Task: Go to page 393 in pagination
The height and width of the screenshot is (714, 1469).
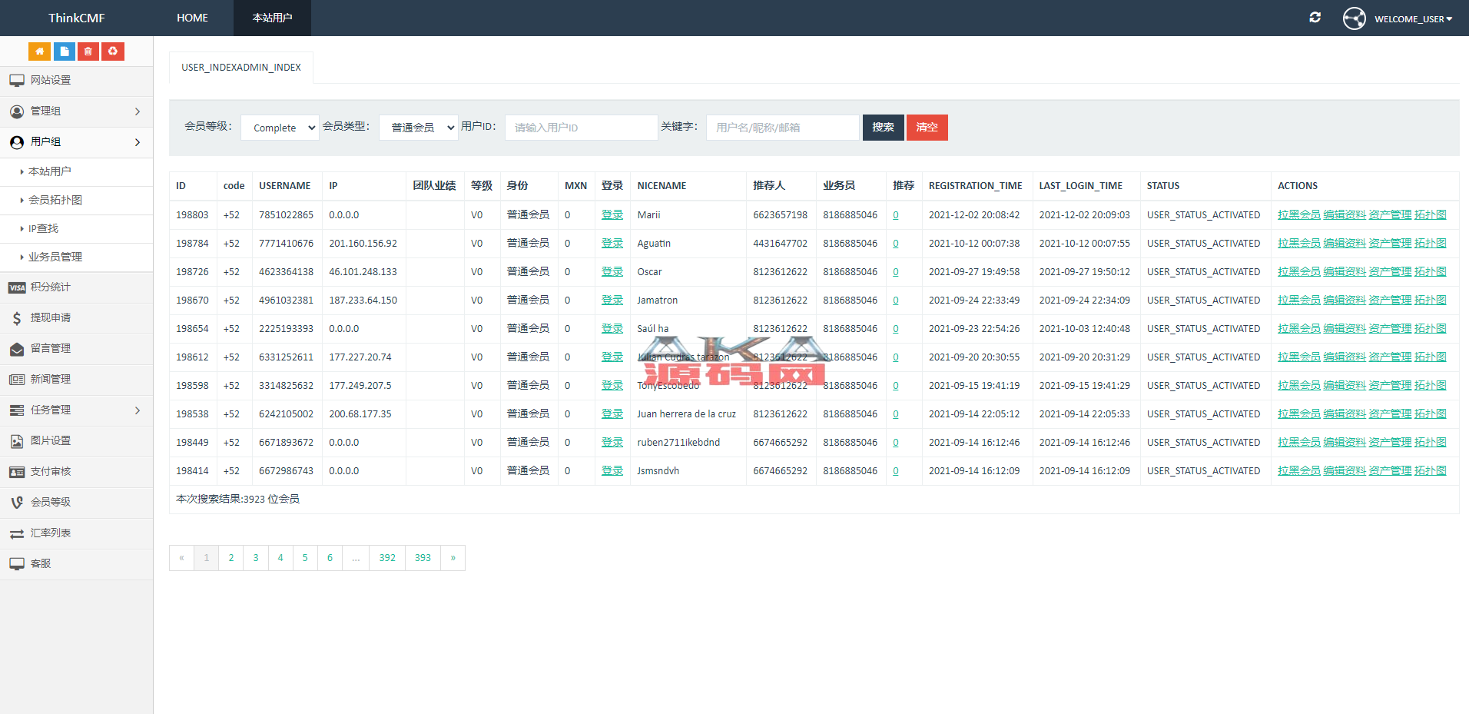Action: pos(423,558)
